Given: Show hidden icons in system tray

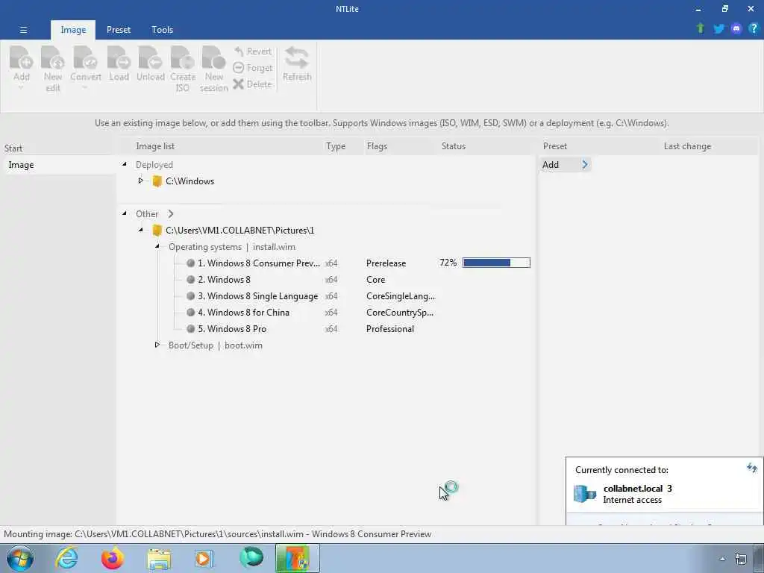Looking at the screenshot, I should coord(722,559).
